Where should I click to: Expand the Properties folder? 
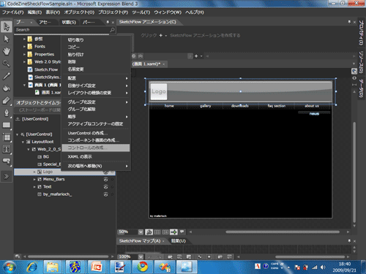click(x=24, y=54)
